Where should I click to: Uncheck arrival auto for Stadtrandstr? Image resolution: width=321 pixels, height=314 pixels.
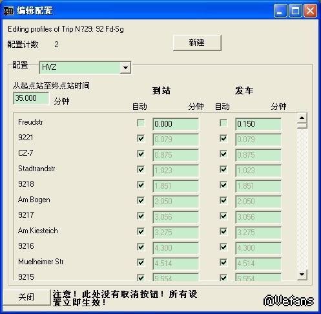point(141,169)
